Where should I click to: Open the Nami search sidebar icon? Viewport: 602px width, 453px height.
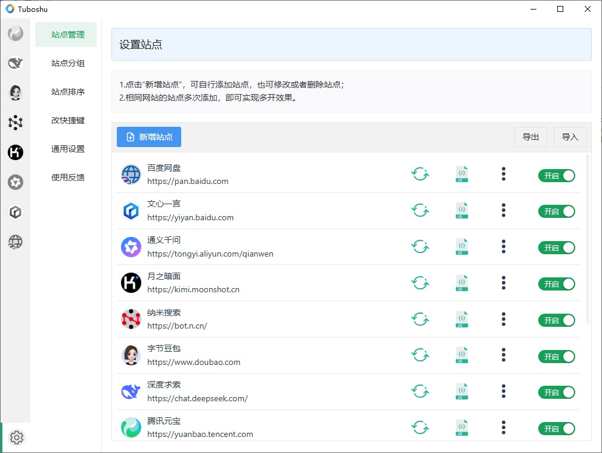click(15, 123)
